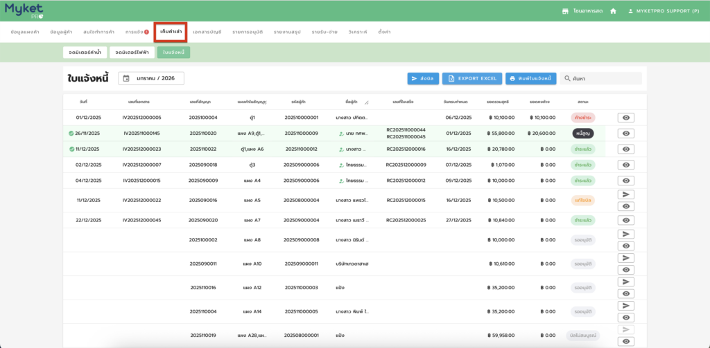
Task: Open the MYKETPRO SUPPORT (P) user menu
Action: point(663,11)
